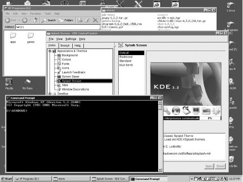The image size is (243, 182).
Task: Click the Reset button in Control Center
Action: [220, 166]
